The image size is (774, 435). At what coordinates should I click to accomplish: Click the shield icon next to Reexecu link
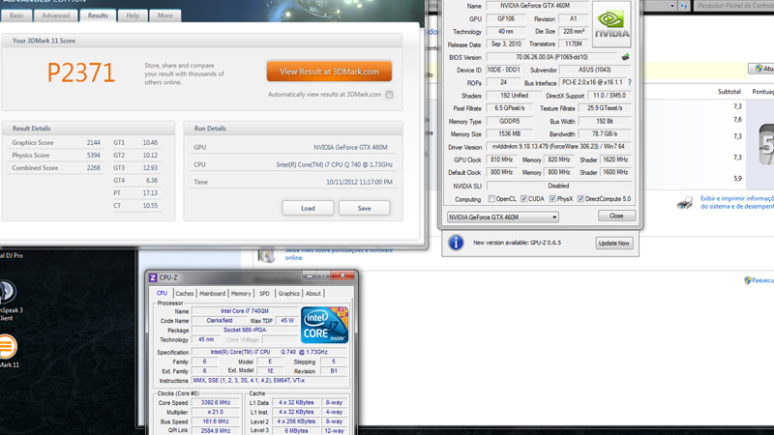(747, 280)
